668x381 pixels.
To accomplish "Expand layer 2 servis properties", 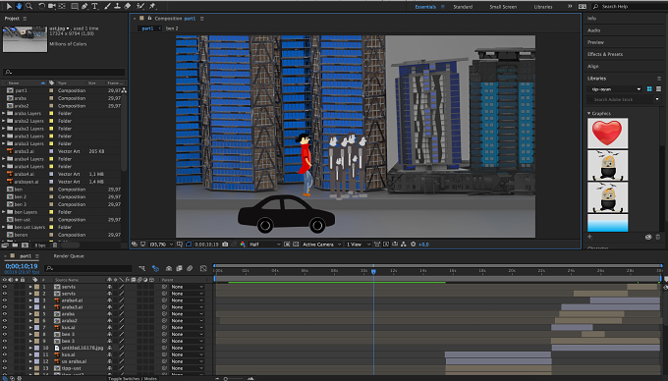I will pos(30,294).
